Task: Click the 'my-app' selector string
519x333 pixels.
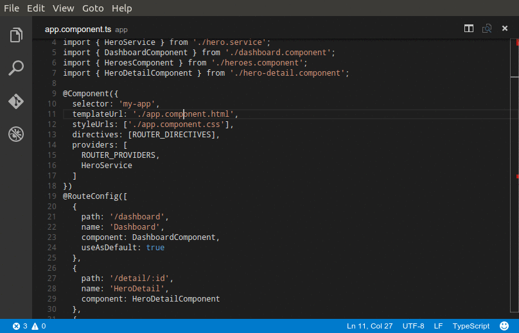Action: [x=137, y=104]
